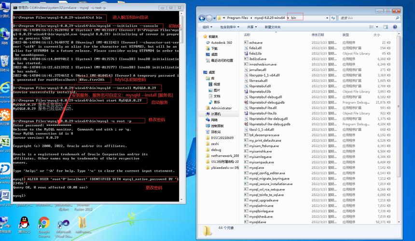This screenshot has width=415, height=241.
Task: Select 图片 library in the navigation pane
Action: pyautogui.click(x=217, y=90)
